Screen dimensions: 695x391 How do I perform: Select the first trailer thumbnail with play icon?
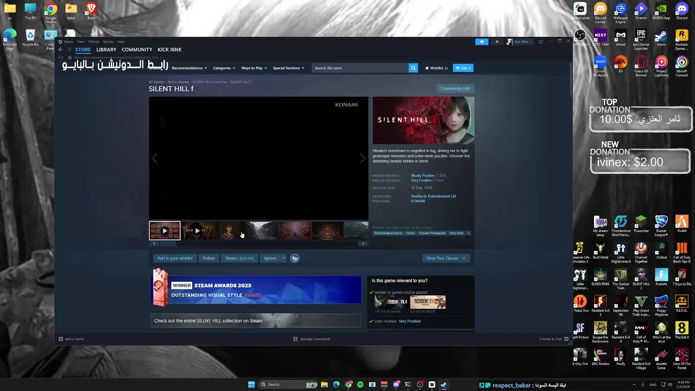165,231
